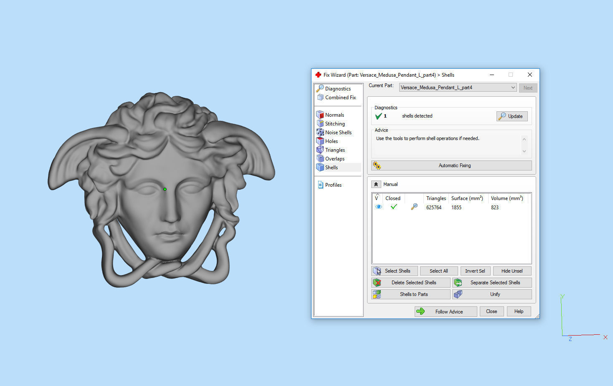Click the Surface (mm²) column header
This screenshot has width=613, height=386.
tap(467, 198)
